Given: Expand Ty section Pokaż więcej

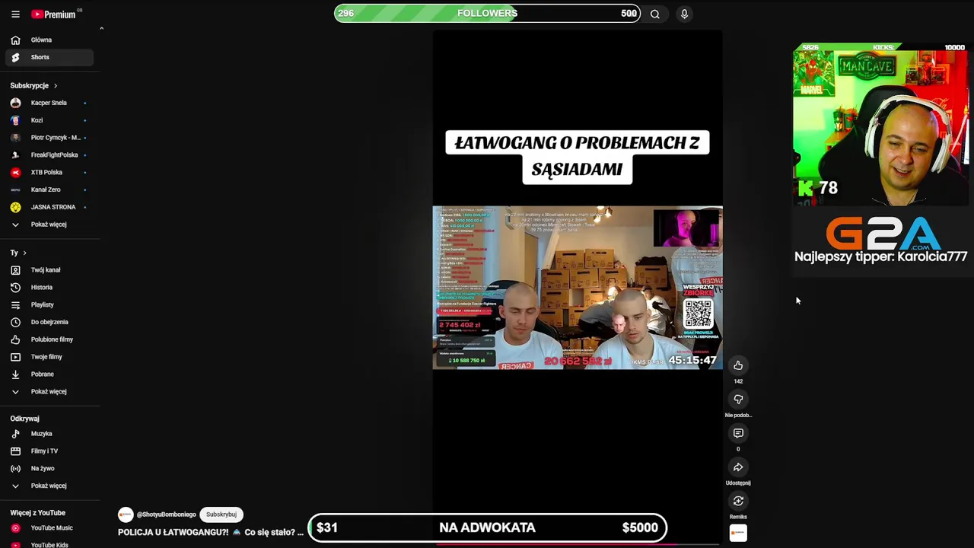Looking at the screenshot, I should (x=50, y=391).
